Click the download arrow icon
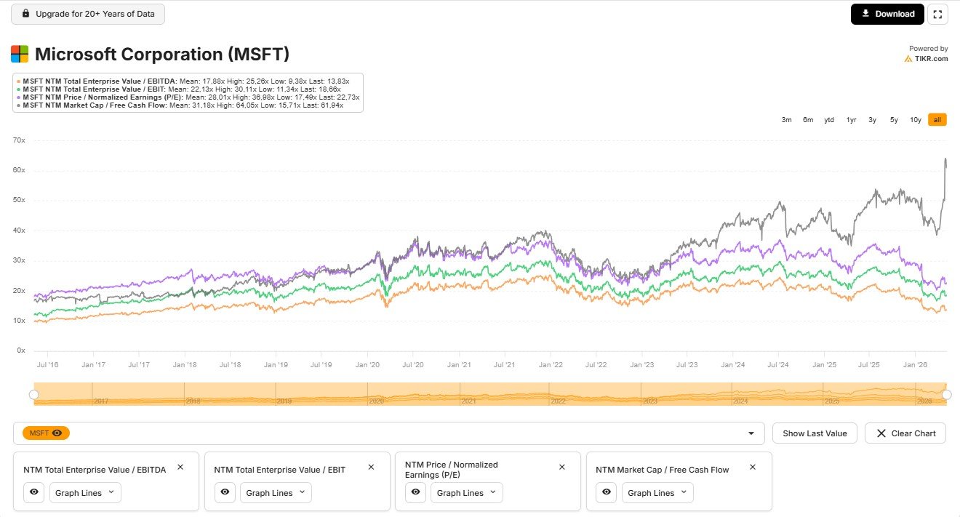The image size is (960, 517). click(865, 14)
